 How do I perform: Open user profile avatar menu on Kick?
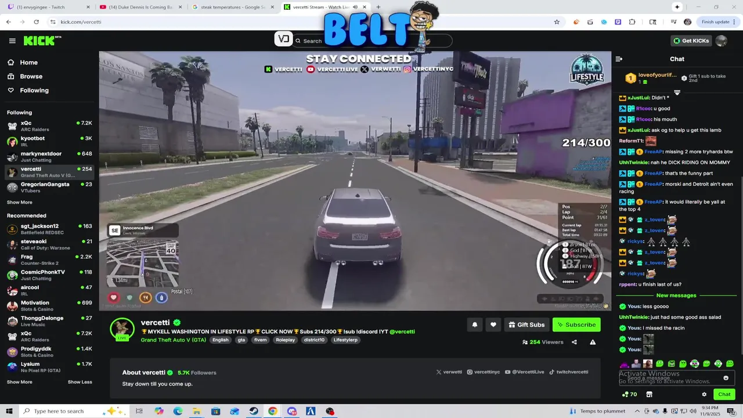721,41
